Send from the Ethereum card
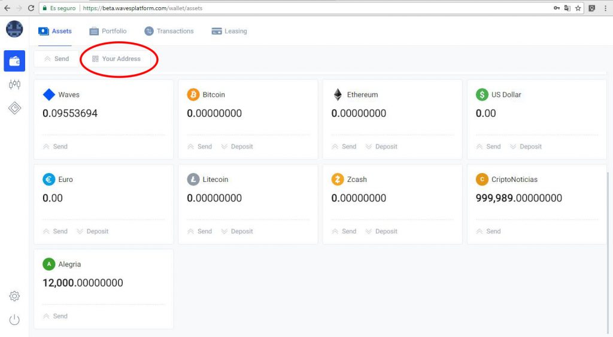 pyautogui.click(x=344, y=147)
